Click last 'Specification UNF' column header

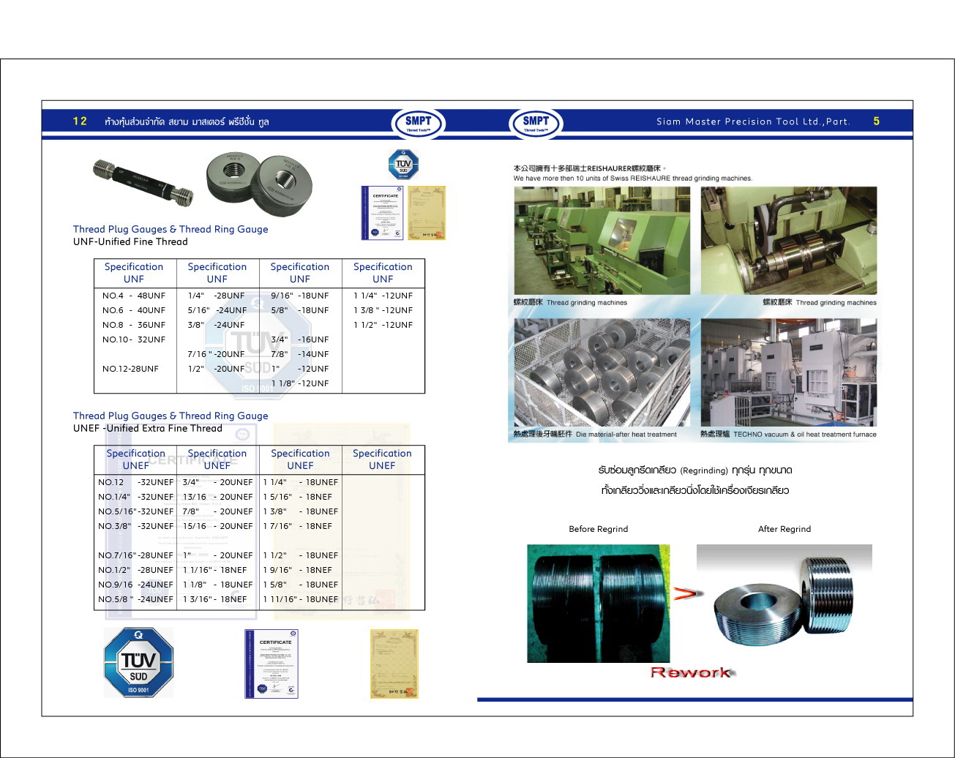(x=383, y=273)
